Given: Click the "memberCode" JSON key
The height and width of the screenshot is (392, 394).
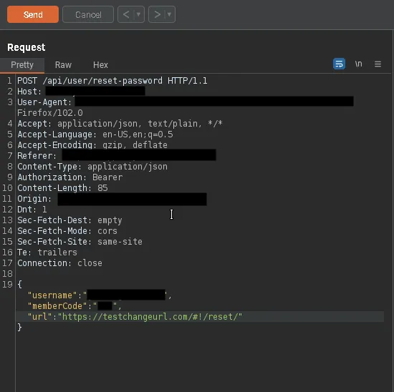Looking at the screenshot, I should click(57, 306).
